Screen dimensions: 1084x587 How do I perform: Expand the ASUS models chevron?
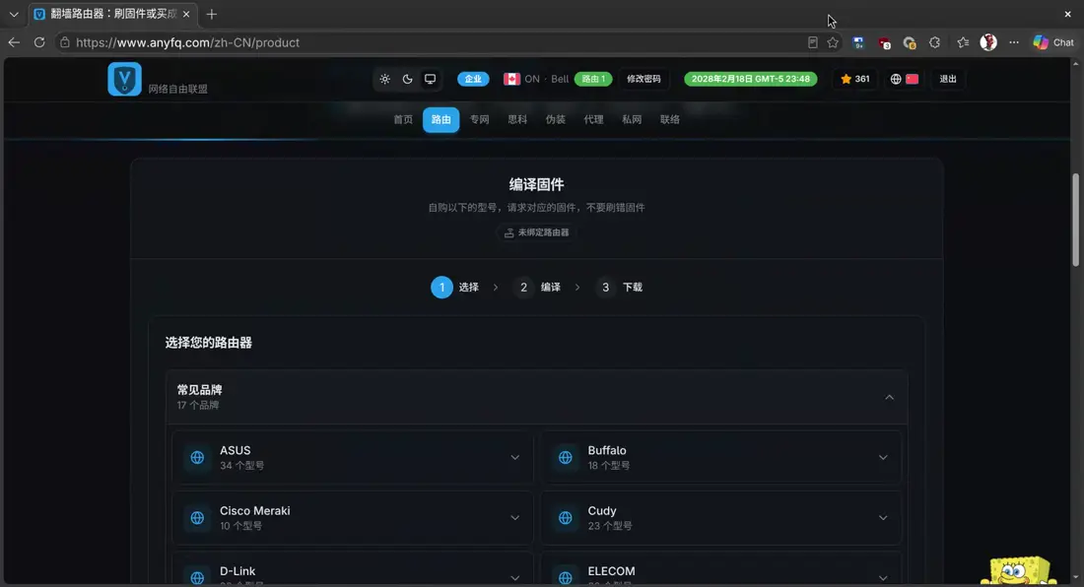515,457
